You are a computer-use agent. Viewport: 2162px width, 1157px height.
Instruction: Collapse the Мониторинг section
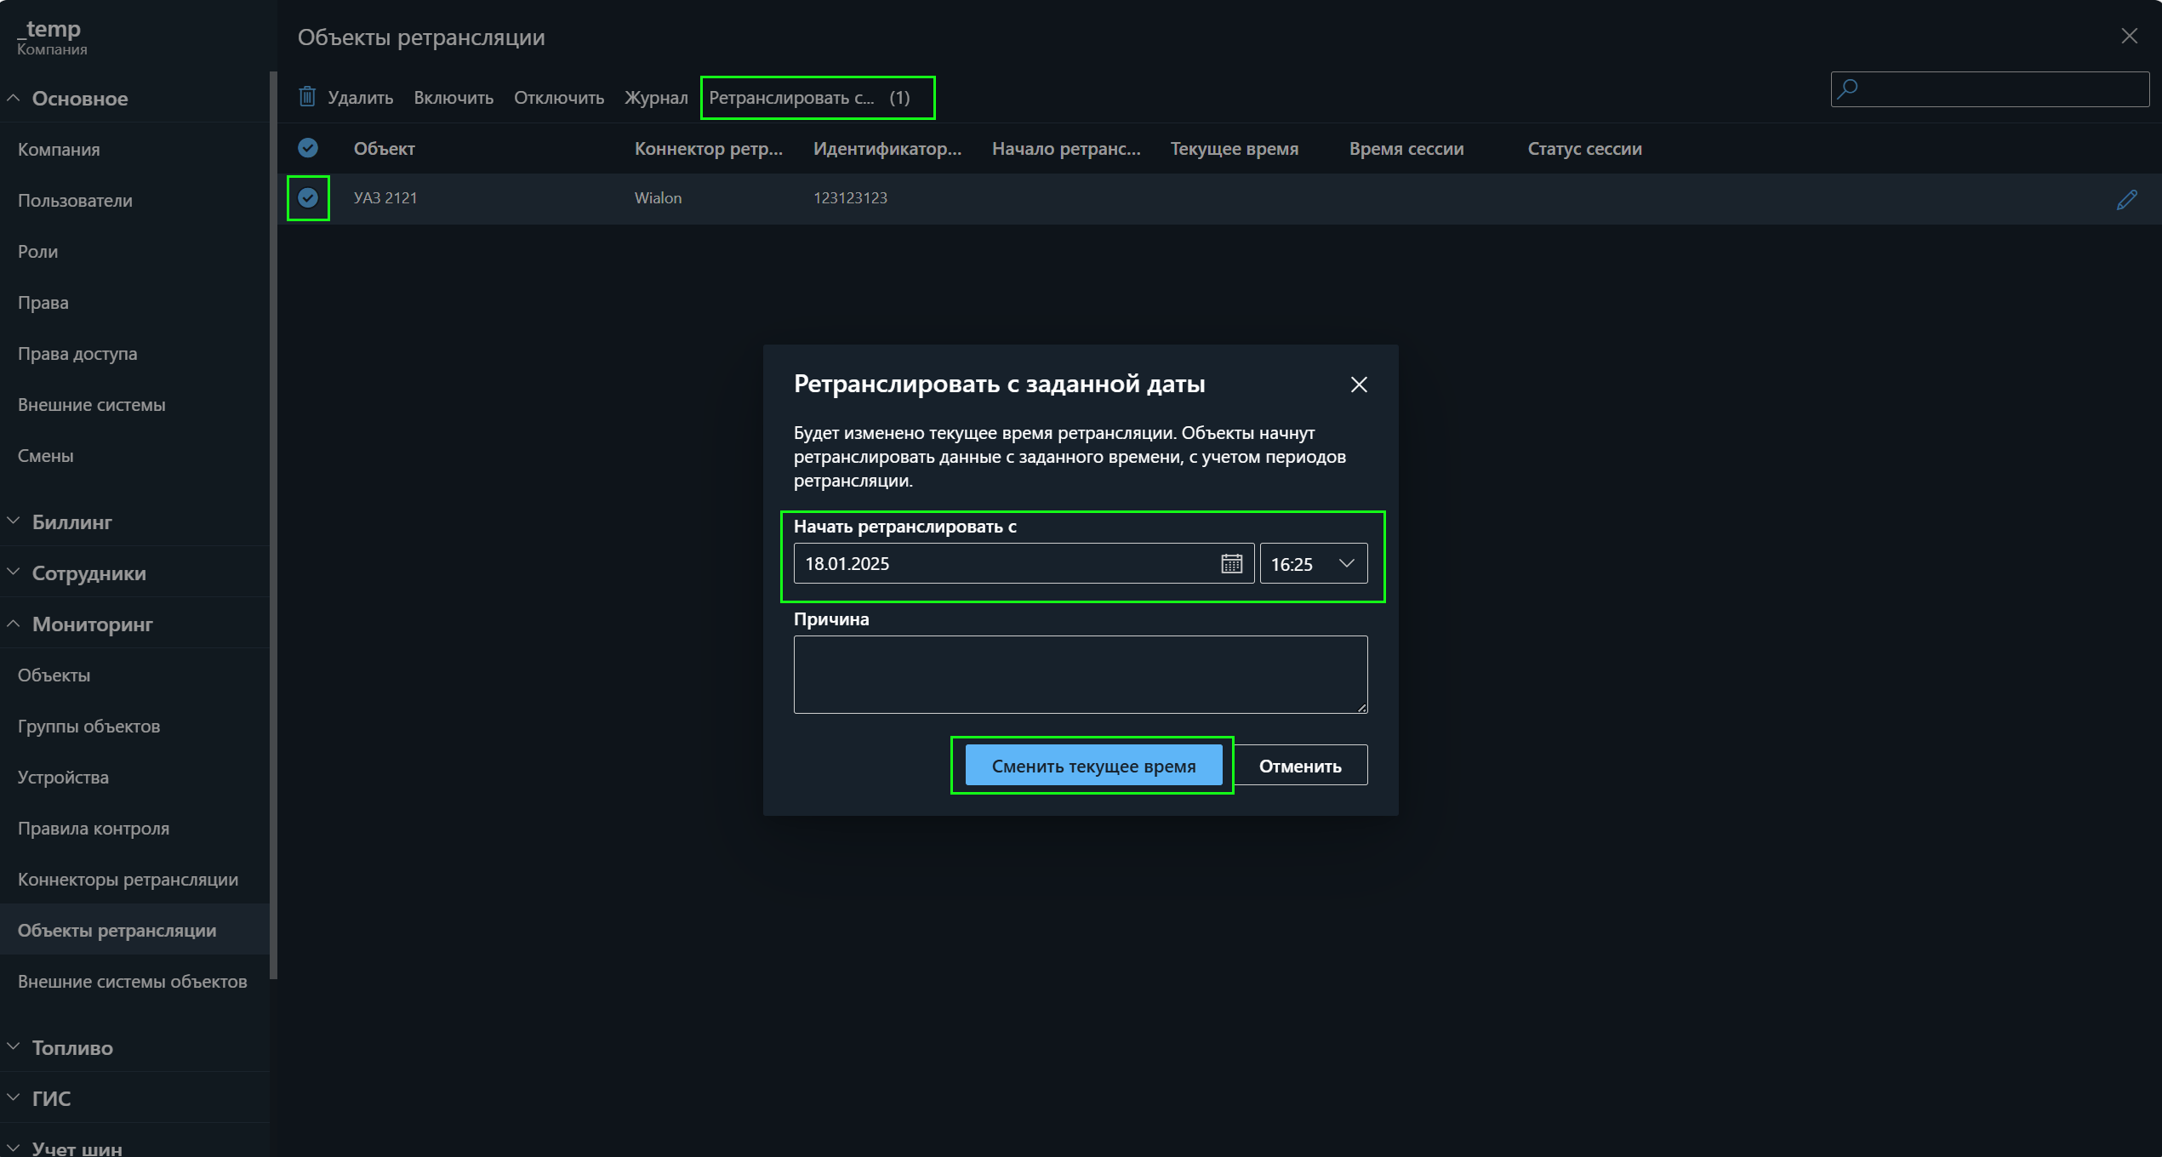point(92,624)
